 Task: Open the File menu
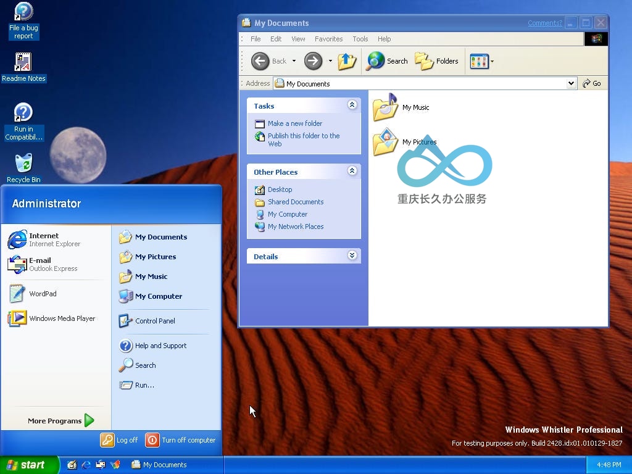click(x=256, y=39)
